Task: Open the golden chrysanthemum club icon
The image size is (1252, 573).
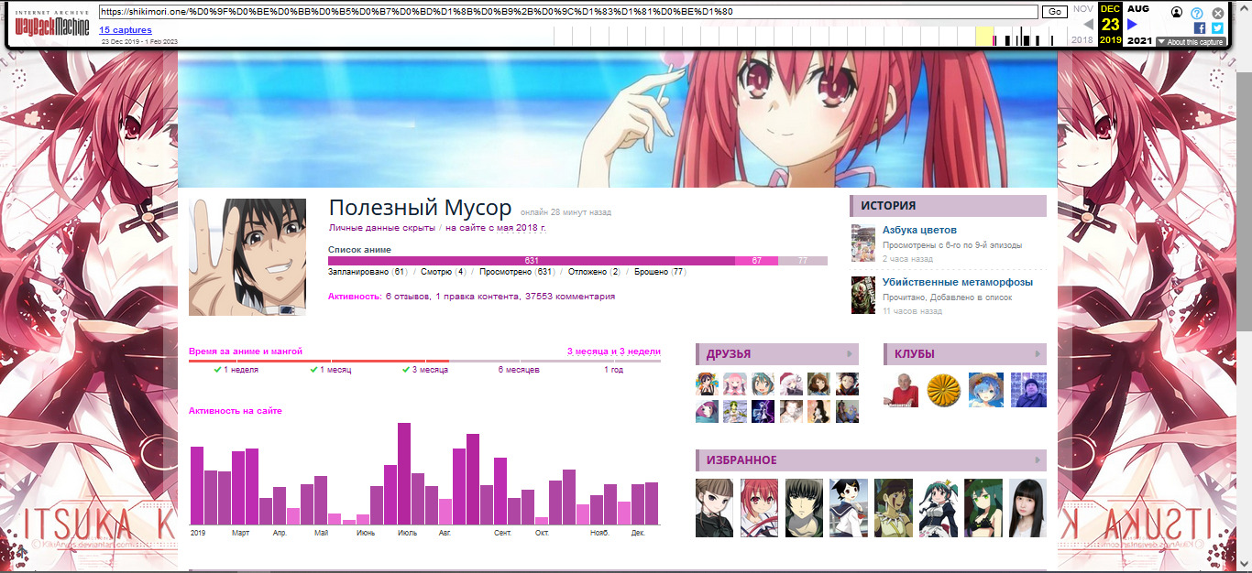Action: click(x=942, y=390)
